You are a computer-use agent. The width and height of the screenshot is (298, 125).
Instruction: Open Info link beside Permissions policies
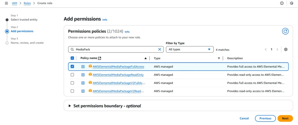click(127, 32)
